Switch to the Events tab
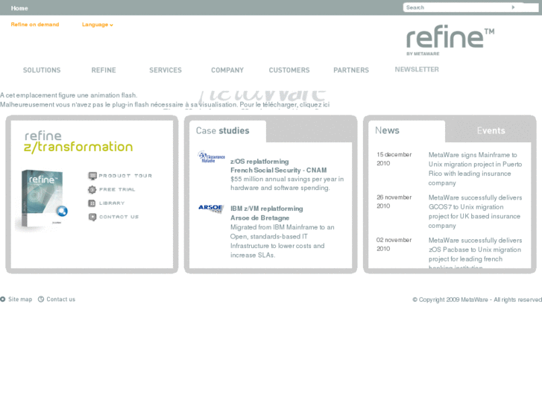Image resolution: width=542 pixels, height=406 pixels. click(491, 130)
